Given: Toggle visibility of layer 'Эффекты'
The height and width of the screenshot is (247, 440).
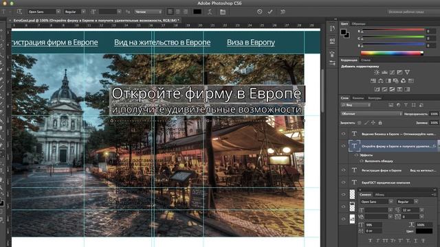Looking at the screenshot, I should coord(356,155).
